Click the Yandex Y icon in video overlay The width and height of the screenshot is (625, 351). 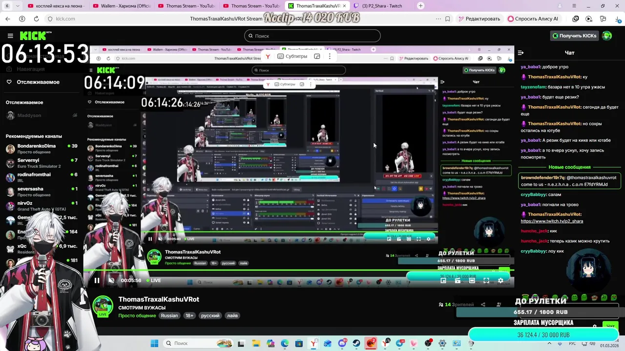point(268,57)
